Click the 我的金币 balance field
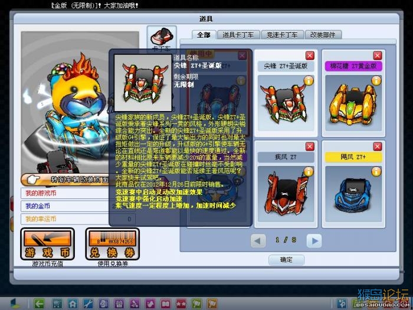413x310 pixels. (78, 206)
